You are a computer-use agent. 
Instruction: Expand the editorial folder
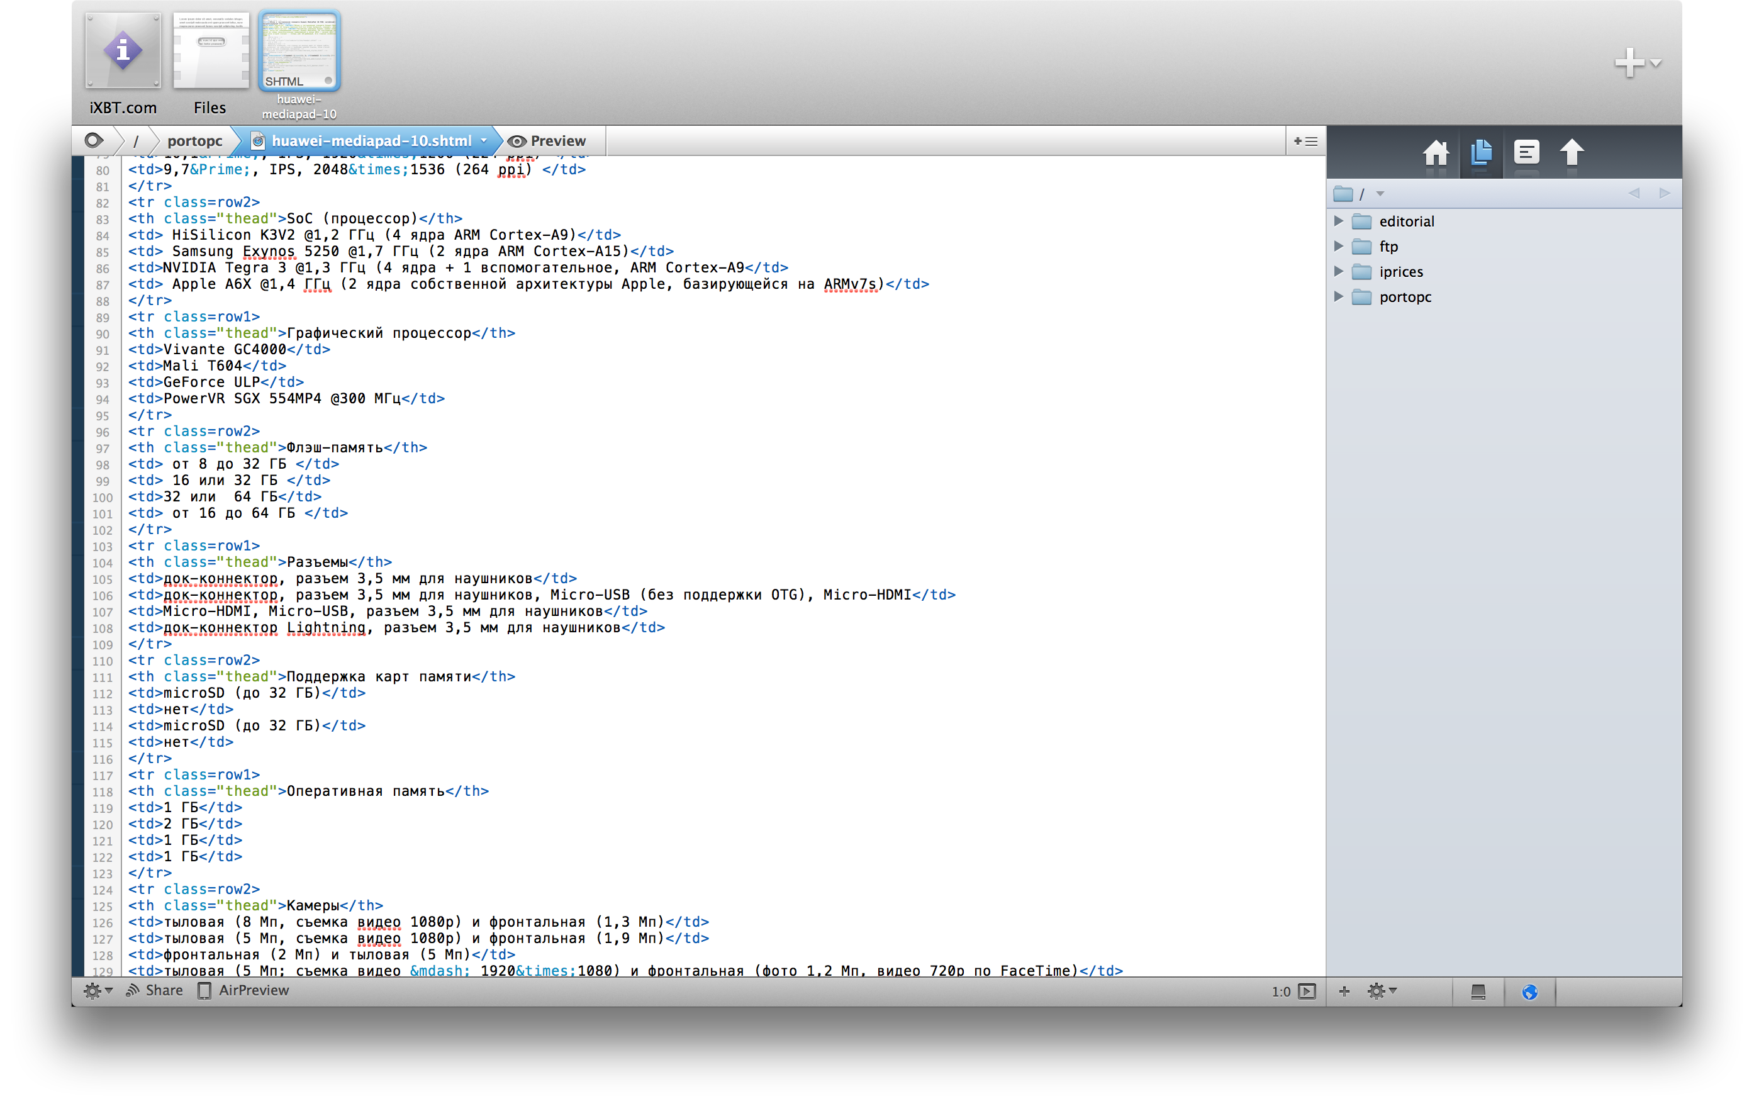1338,221
